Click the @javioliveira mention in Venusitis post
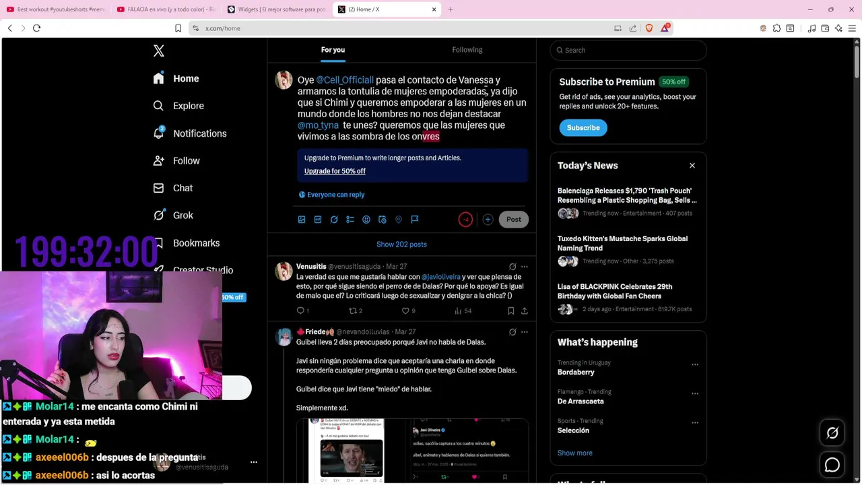The height and width of the screenshot is (485, 862). [441, 277]
